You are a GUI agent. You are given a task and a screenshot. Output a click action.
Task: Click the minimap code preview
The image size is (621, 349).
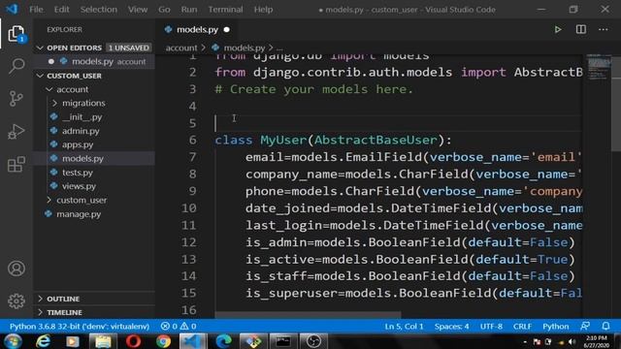coord(599,68)
